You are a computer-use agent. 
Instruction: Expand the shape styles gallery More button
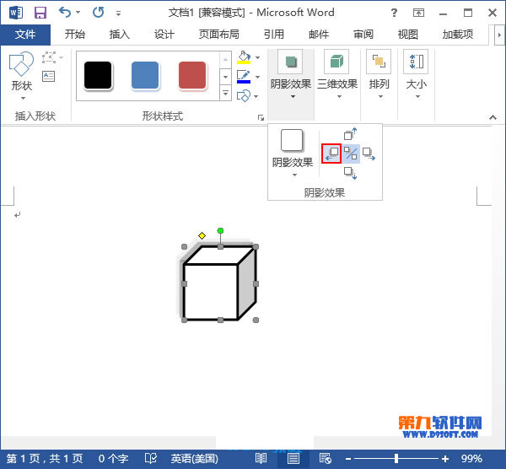(225, 93)
